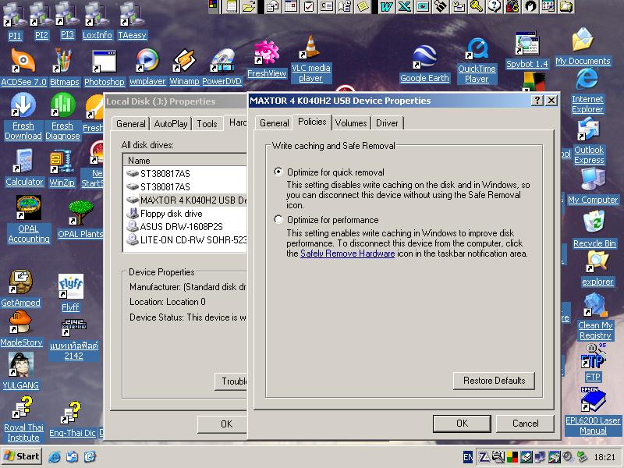Switch to the Driver tab
624x468 pixels.
pyautogui.click(x=387, y=123)
